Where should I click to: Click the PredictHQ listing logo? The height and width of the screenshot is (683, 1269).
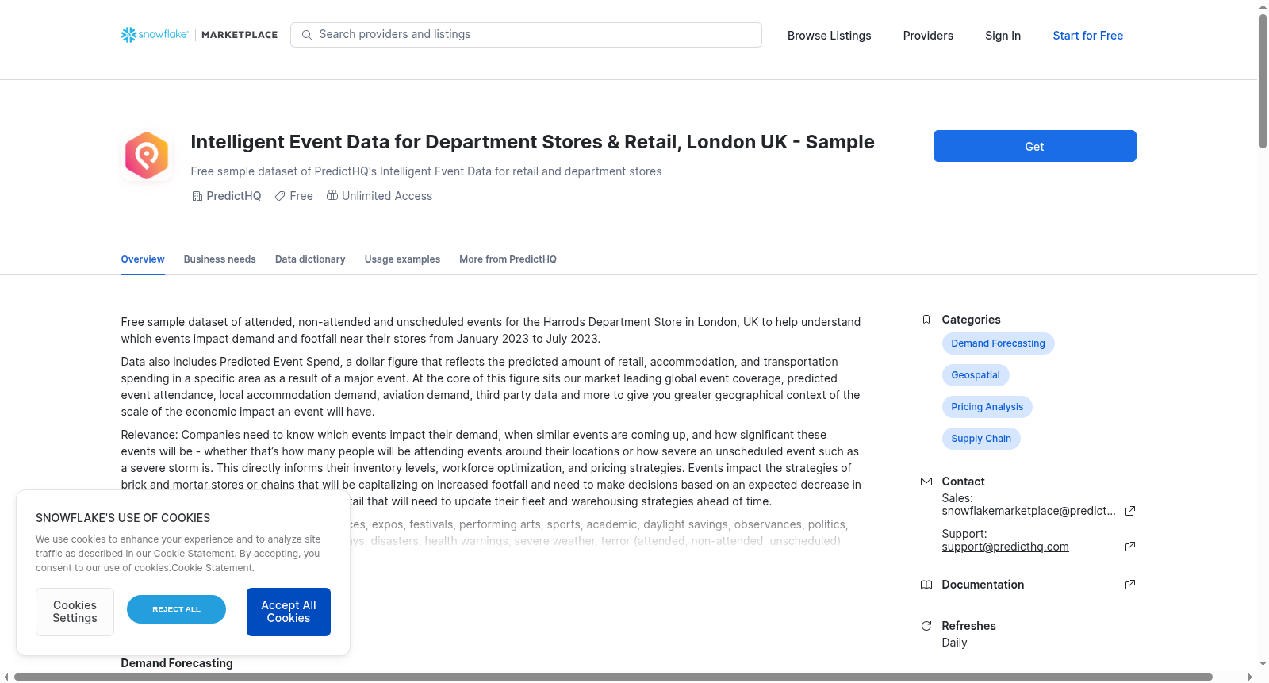147,155
